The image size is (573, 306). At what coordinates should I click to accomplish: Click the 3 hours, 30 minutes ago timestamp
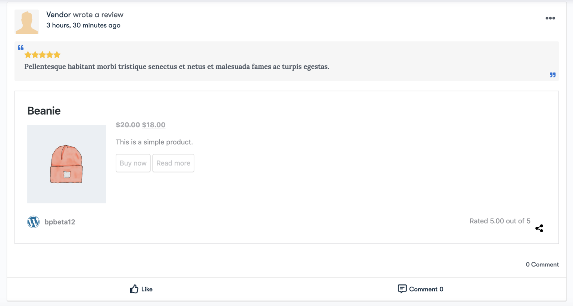tap(83, 25)
